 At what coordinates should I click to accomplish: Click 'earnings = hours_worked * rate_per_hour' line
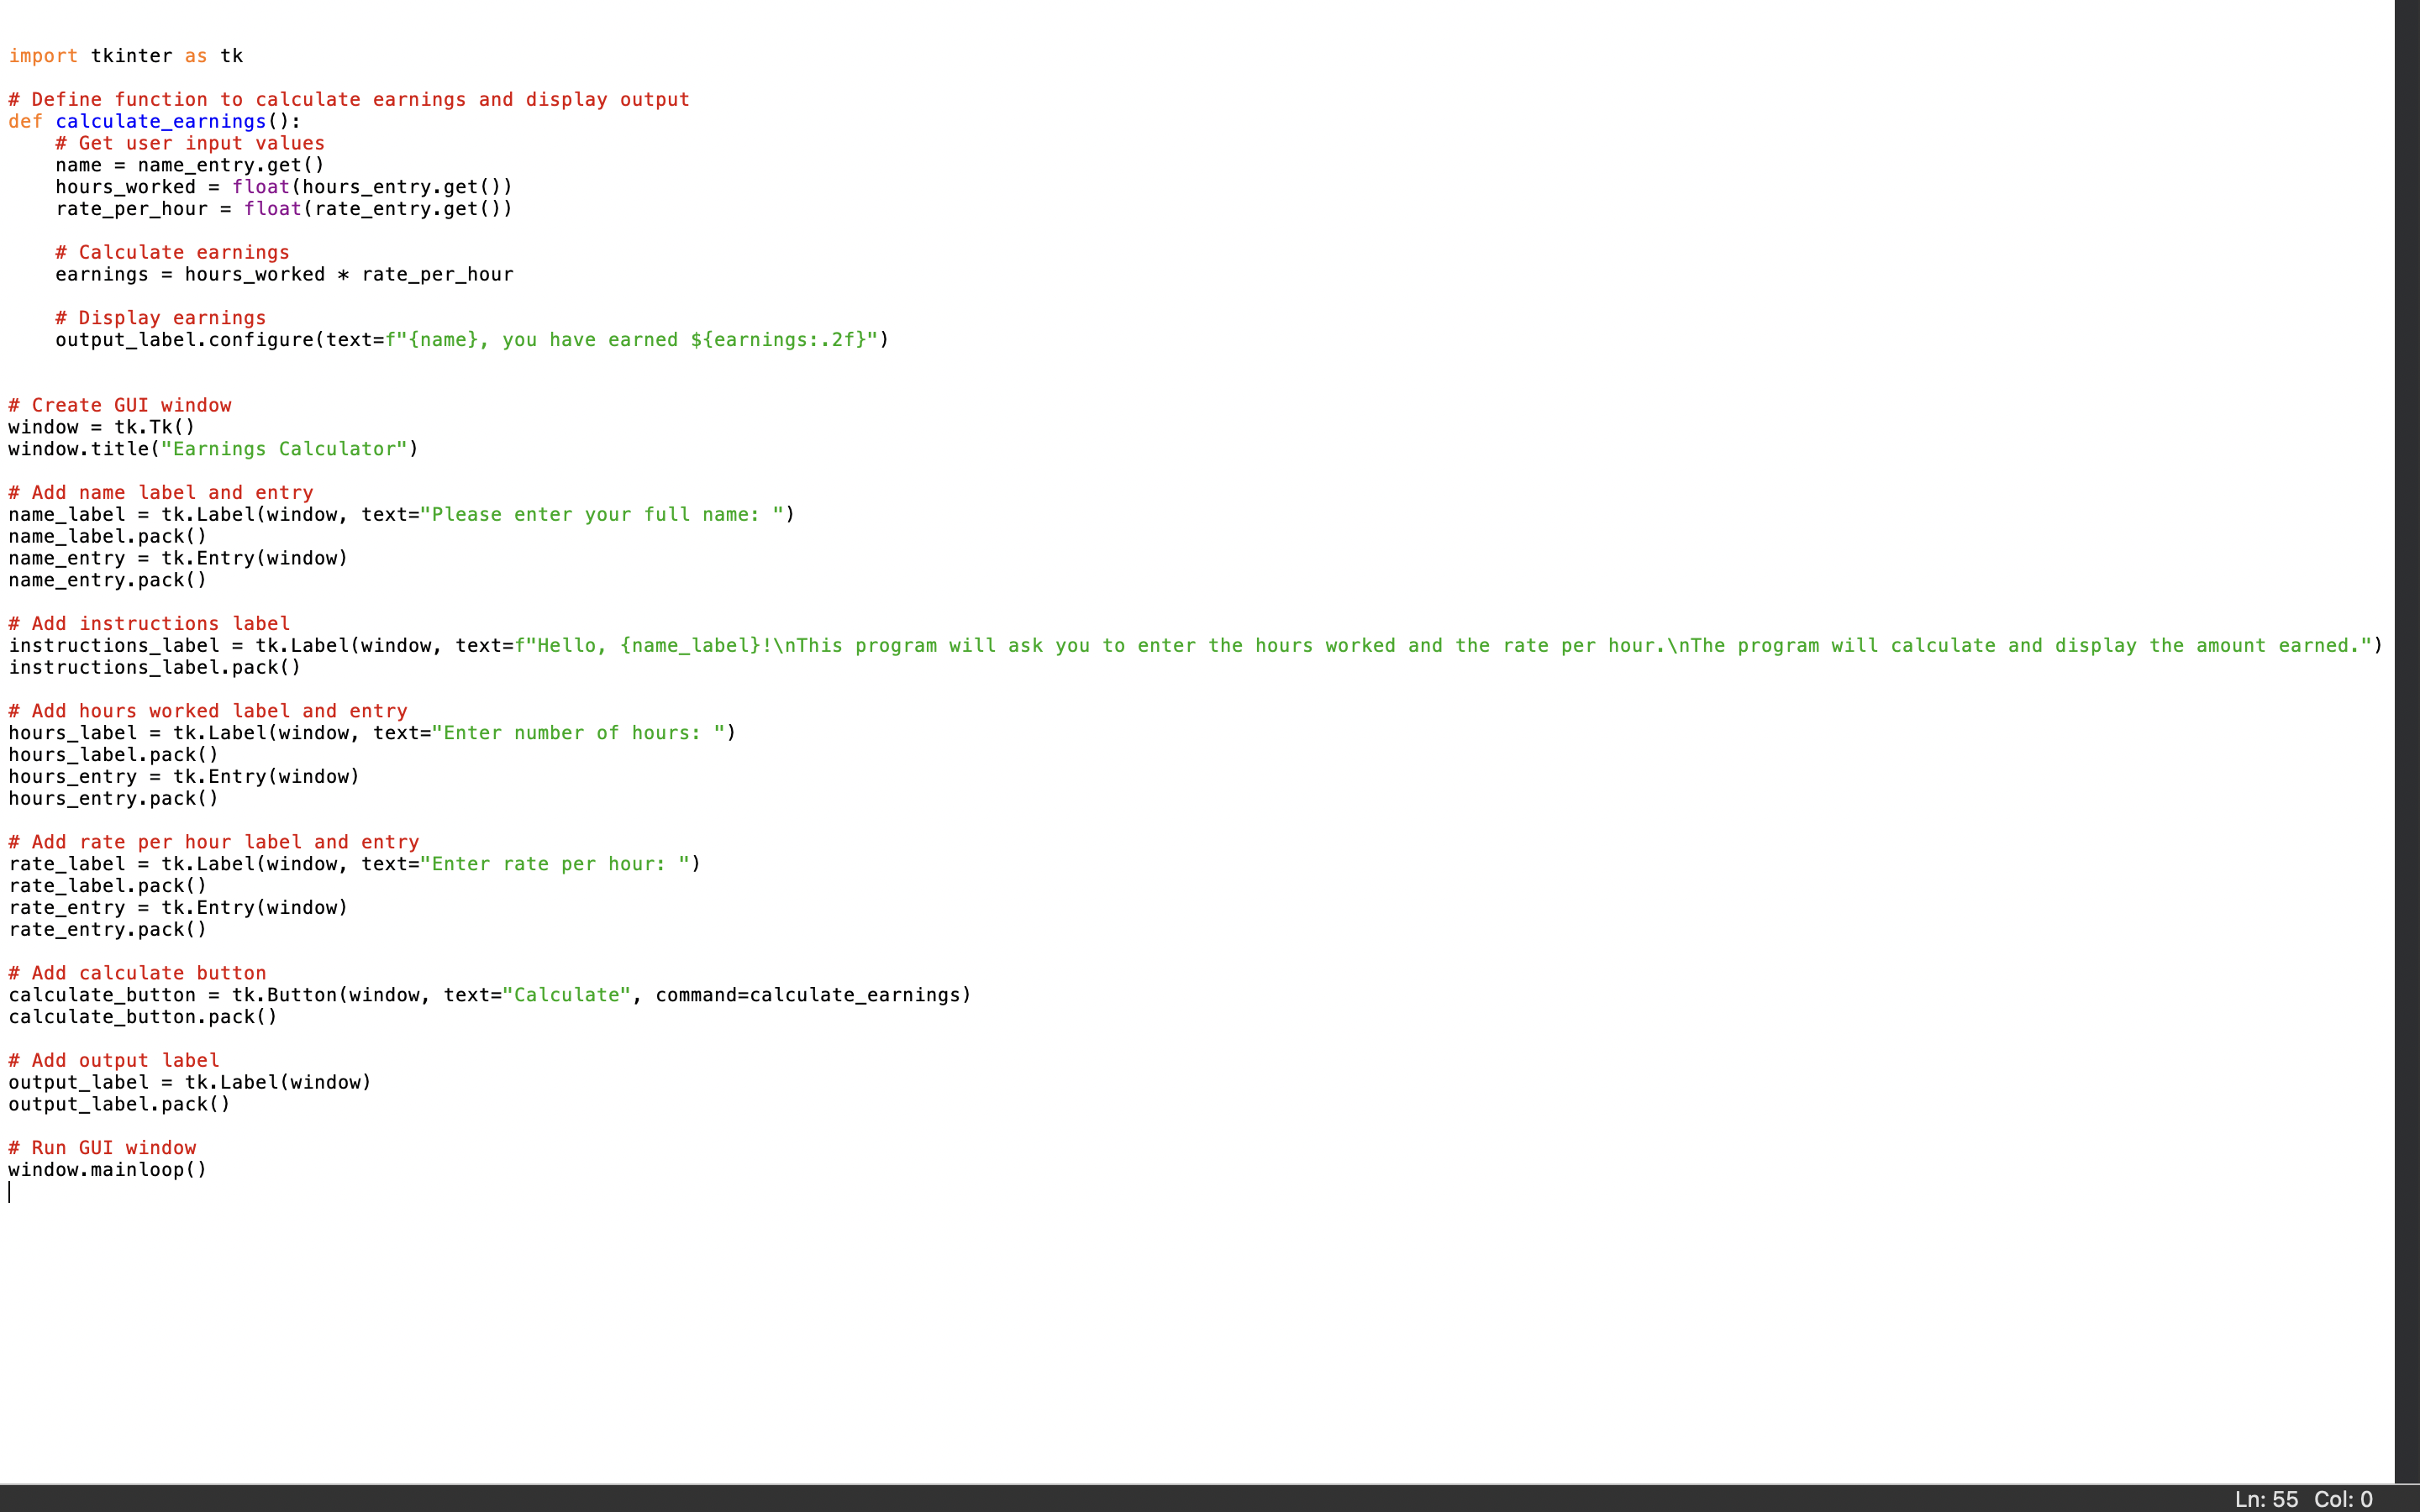[x=284, y=274]
